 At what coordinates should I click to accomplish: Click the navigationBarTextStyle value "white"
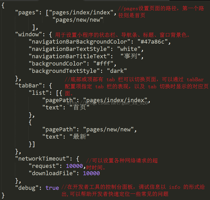click(129, 49)
